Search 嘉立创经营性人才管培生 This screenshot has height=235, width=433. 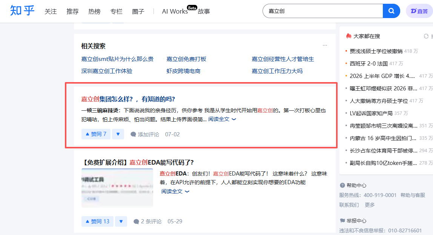283,59
